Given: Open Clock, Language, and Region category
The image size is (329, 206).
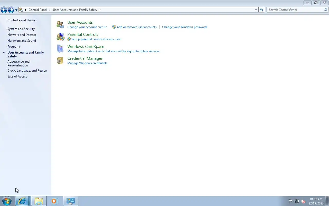Looking at the screenshot, I should [x=27, y=71].
